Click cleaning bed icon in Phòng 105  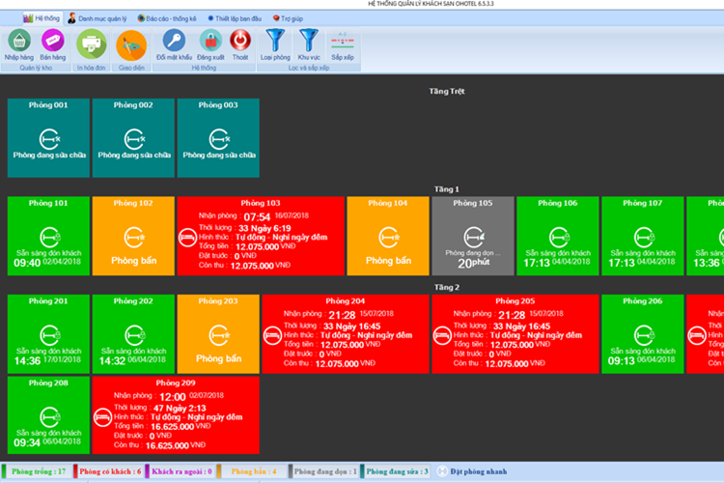coord(474,237)
